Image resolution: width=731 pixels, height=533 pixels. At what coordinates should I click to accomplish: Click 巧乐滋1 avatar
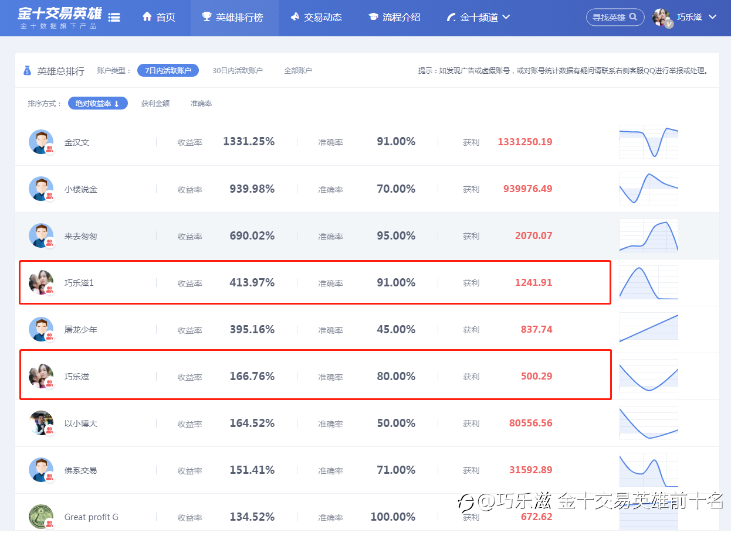point(41,282)
